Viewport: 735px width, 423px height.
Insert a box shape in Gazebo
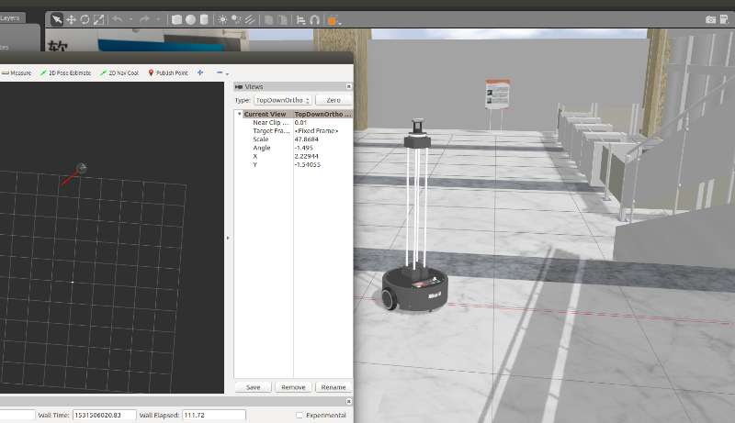click(x=176, y=19)
